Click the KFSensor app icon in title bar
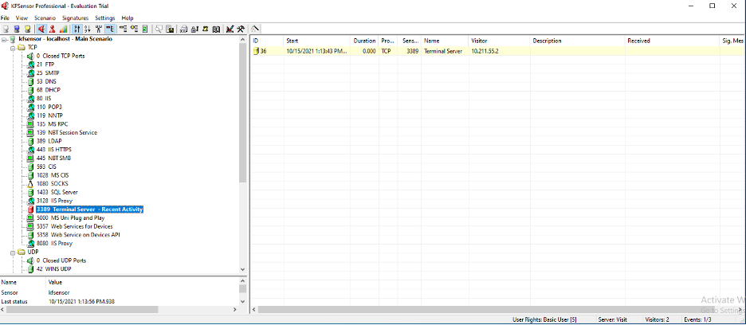Screen dimensions: 746x325 pos(6,6)
